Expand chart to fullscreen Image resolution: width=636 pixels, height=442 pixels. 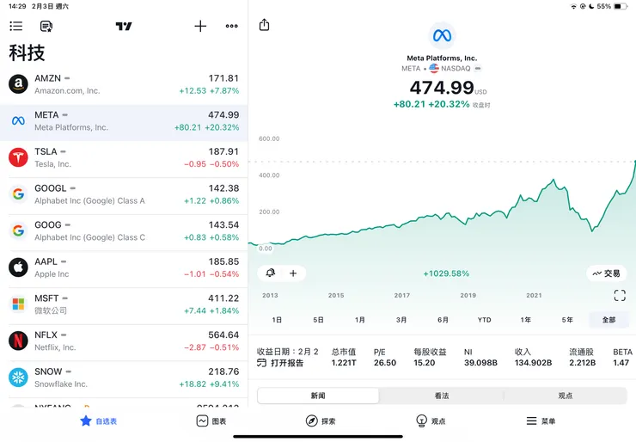pyautogui.click(x=620, y=295)
